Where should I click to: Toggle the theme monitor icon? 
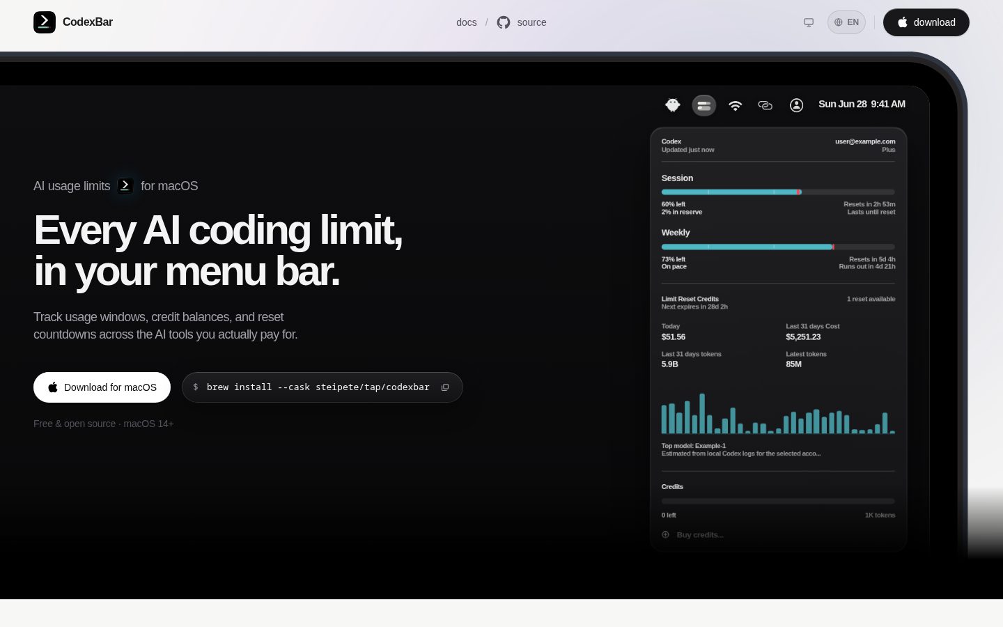809,22
